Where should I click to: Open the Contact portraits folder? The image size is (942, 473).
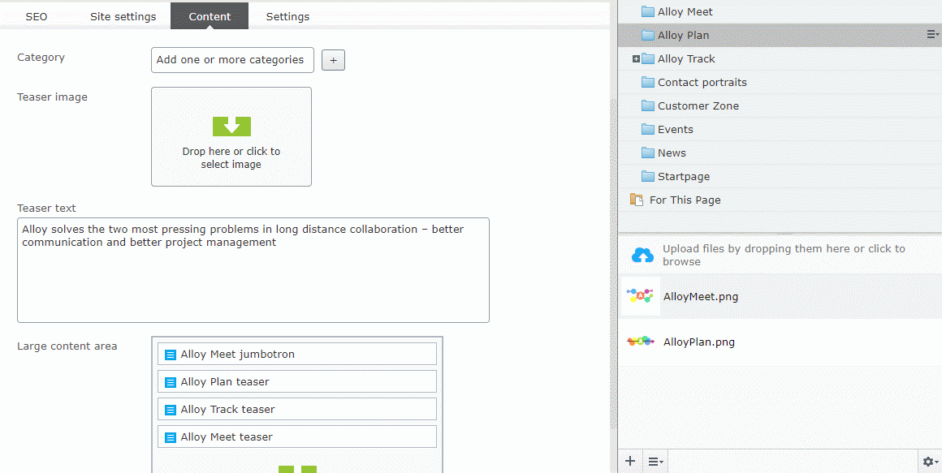click(x=702, y=82)
